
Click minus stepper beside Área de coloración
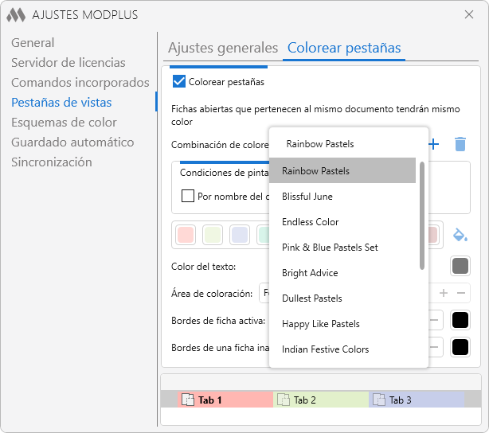(461, 293)
